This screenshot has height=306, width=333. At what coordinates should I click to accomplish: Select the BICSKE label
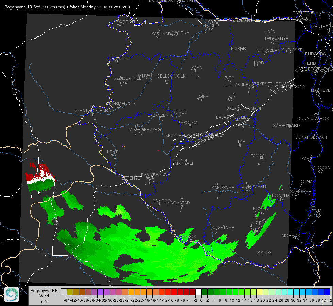295,50
